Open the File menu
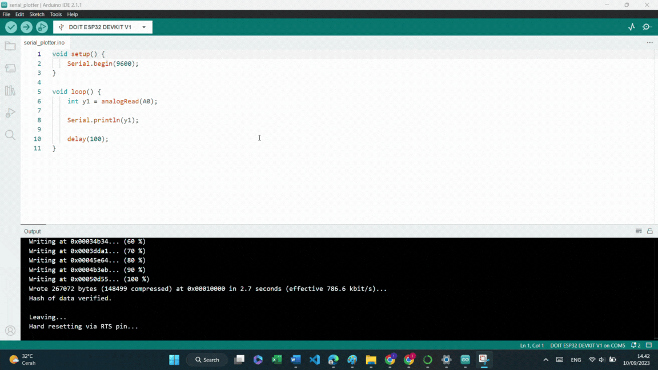 coord(6,14)
